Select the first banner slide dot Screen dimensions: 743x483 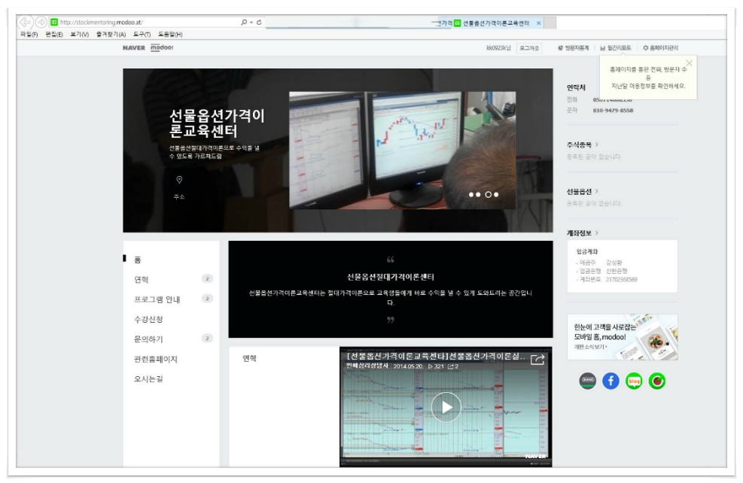pyautogui.click(x=472, y=194)
